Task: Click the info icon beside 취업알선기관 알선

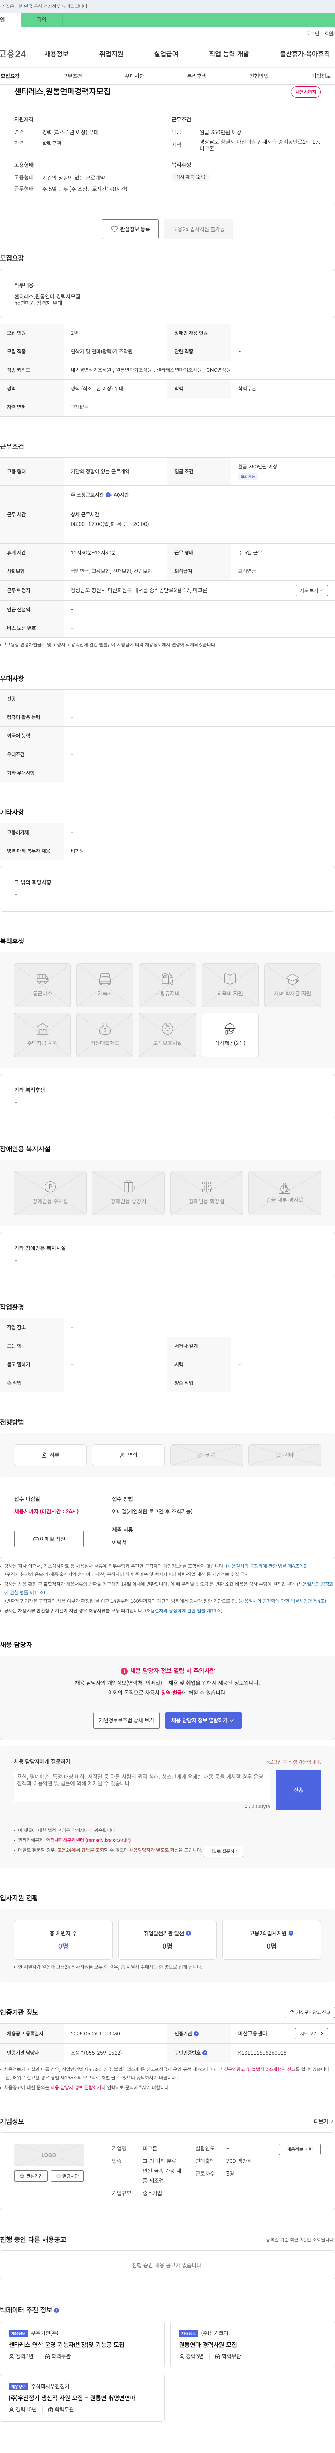Action: tap(188, 1933)
